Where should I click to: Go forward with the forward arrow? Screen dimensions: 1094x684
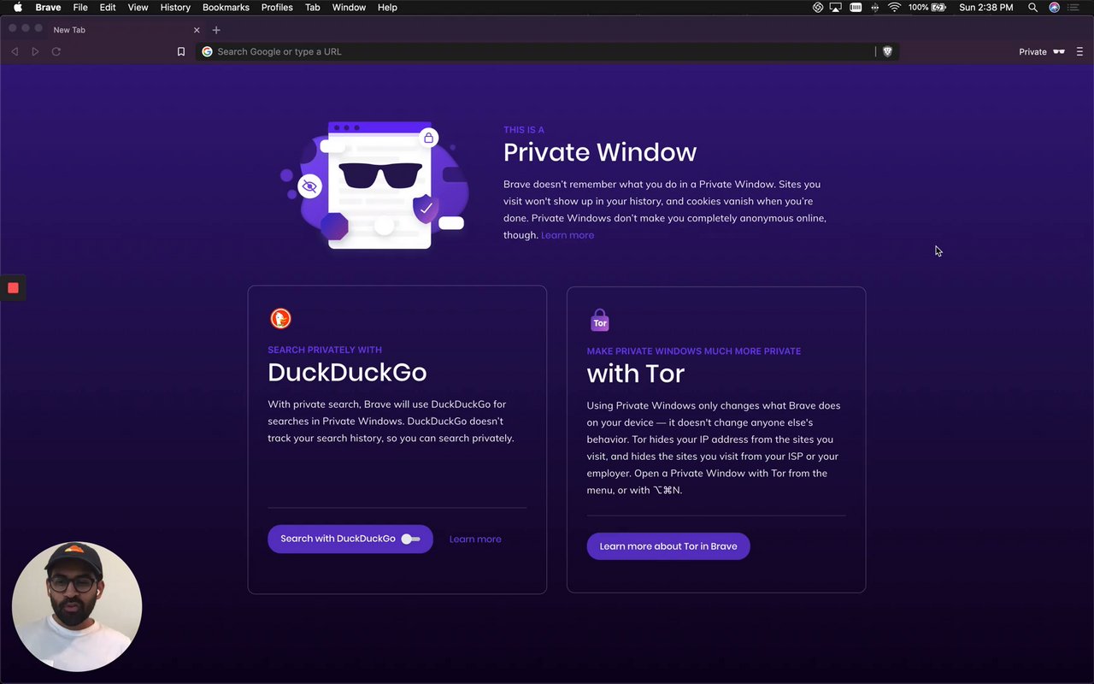click(x=35, y=51)
